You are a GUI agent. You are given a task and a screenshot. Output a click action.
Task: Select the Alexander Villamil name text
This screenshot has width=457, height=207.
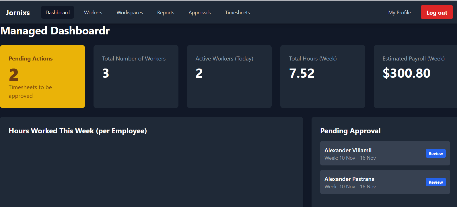click(x=348, y=150)
